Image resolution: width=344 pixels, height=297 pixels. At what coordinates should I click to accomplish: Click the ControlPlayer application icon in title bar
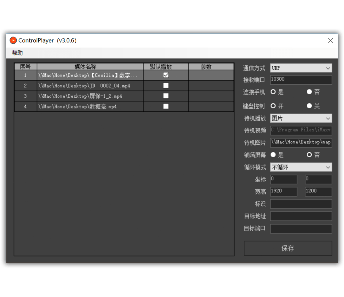click(x=13, y=40)
